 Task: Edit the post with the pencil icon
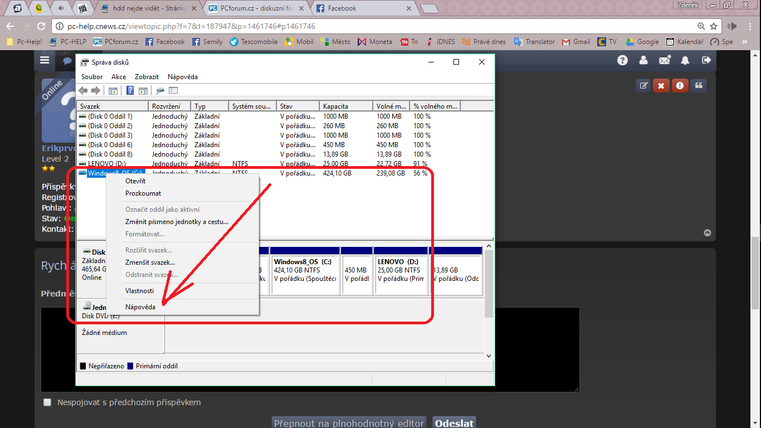643,85
